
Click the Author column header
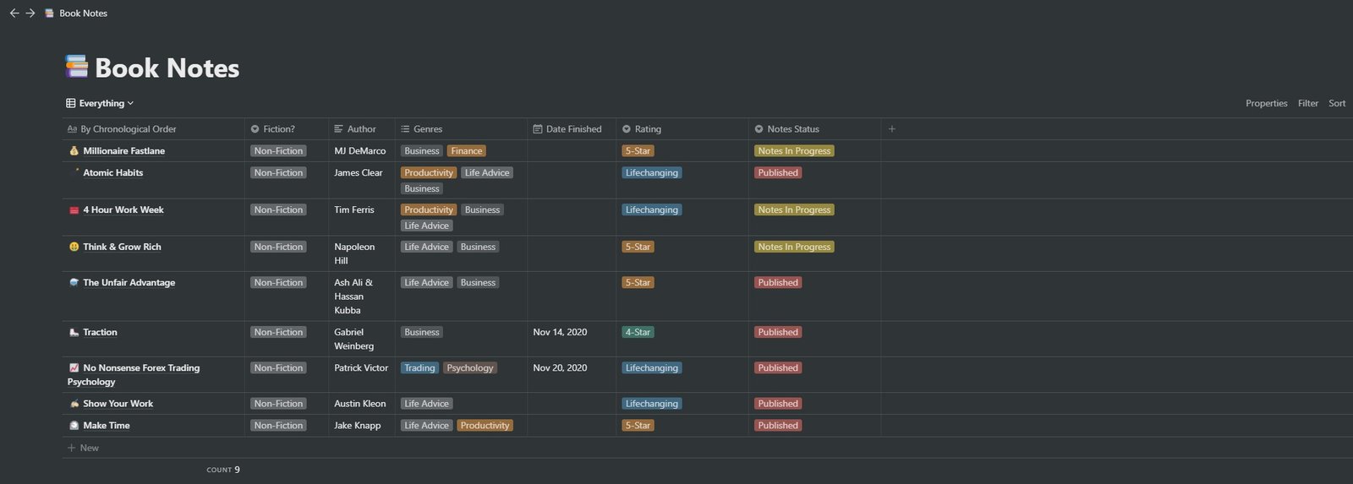click(361, 129)
